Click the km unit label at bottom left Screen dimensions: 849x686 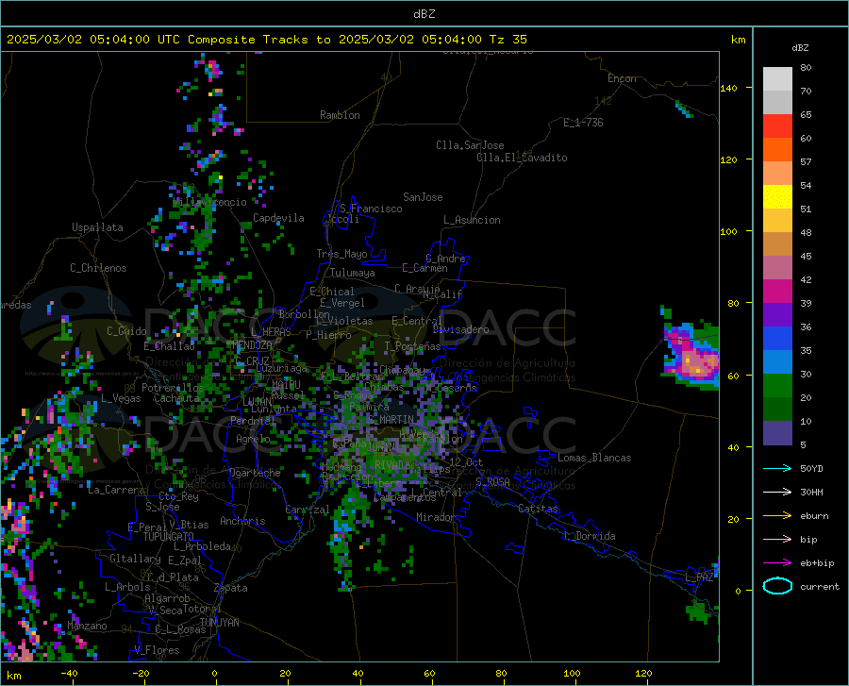[x=13, y=676]
